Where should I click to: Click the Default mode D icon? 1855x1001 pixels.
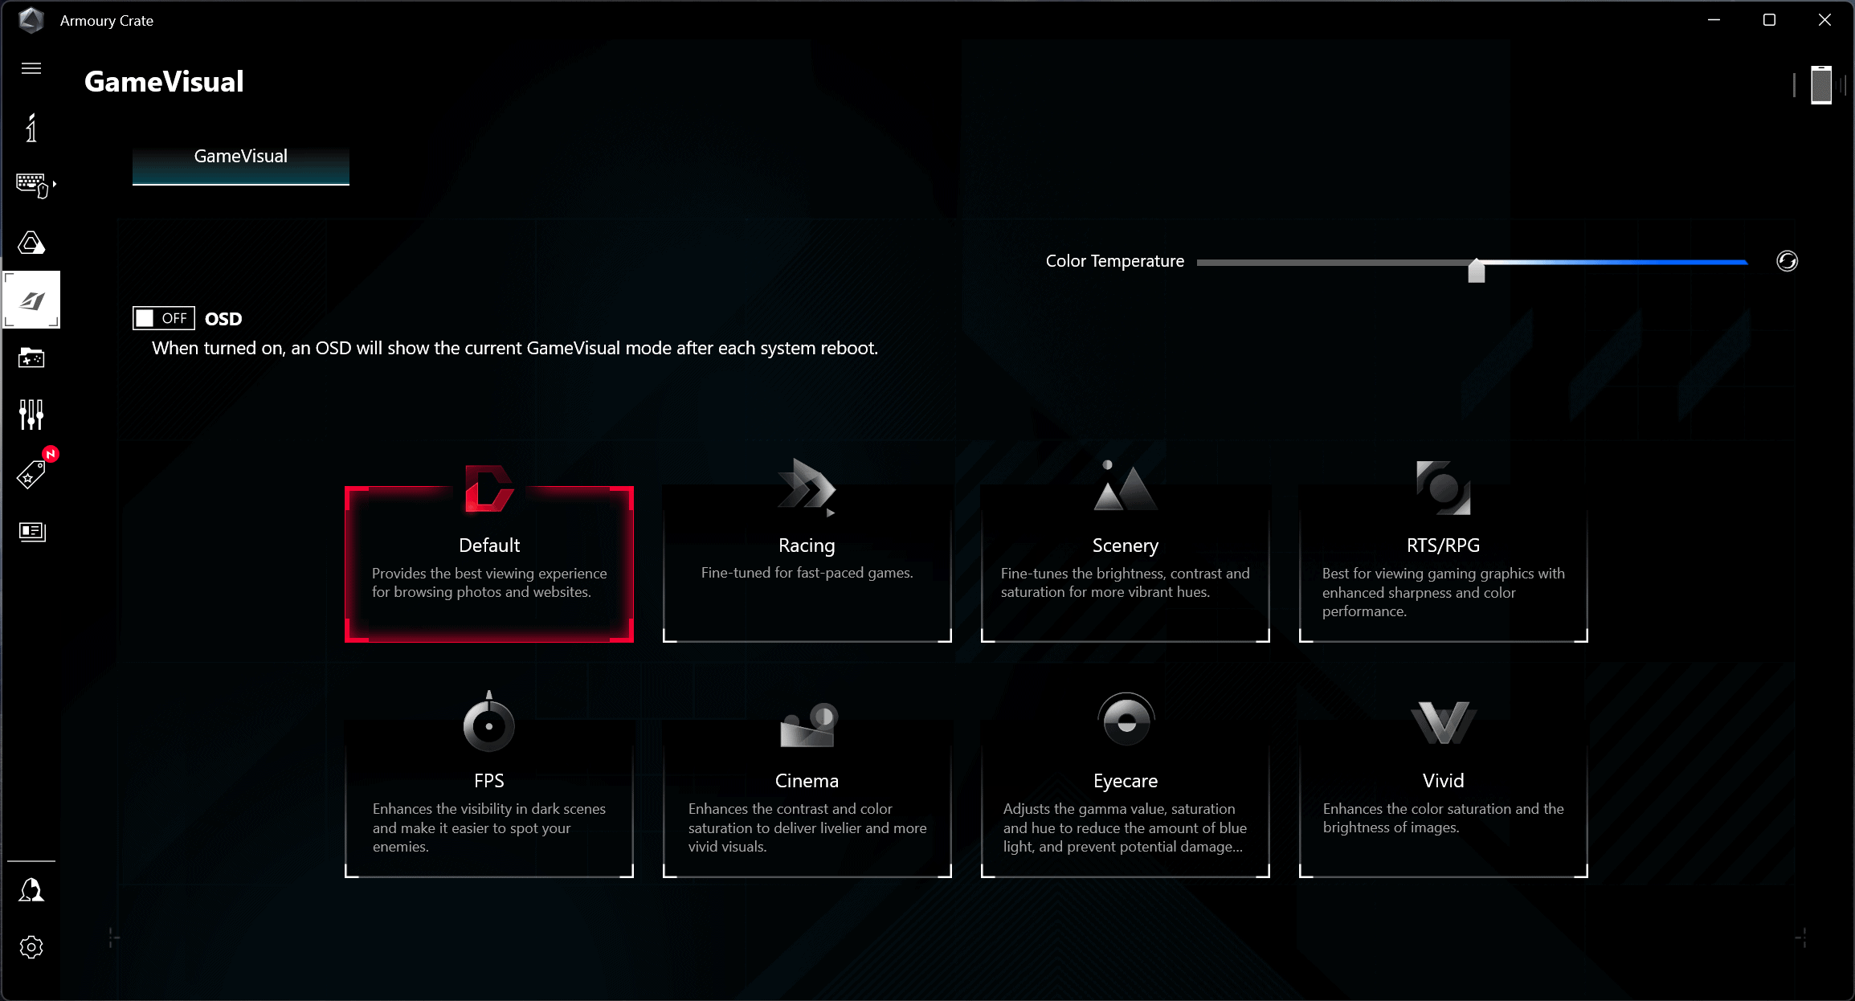(x=489, y=488)
